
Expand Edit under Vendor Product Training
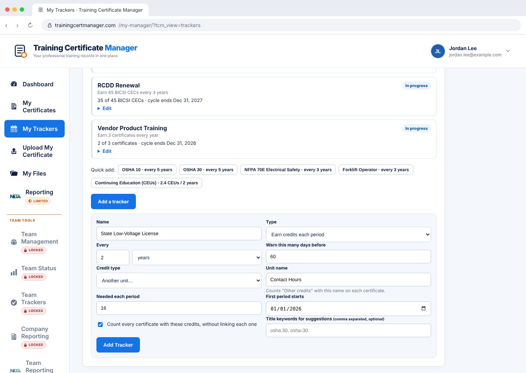104,151
